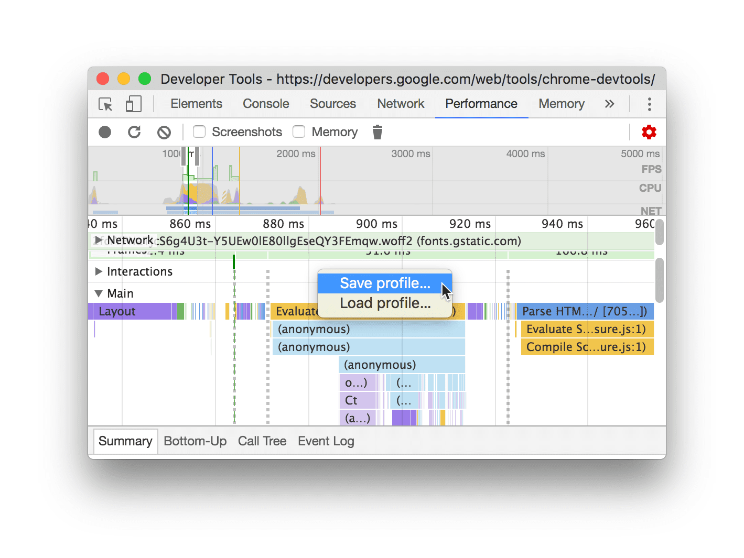Choose Load profile from the context menu
The image size is (744, 558).
pyautogui.click(x=384, y=303)
